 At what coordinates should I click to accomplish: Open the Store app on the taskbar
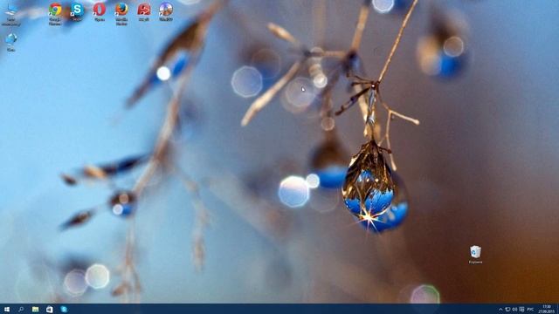click(50, 310)
